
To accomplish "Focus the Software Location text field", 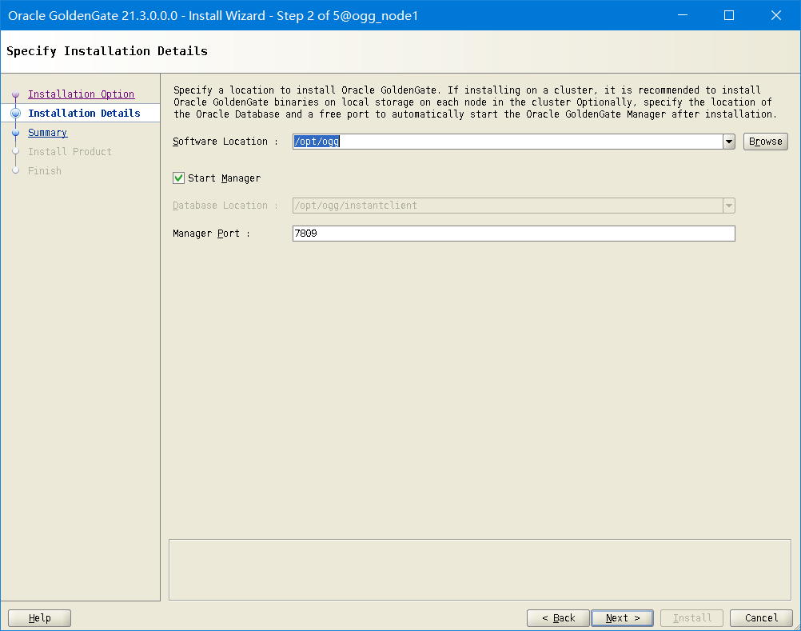I will (508, 142).
